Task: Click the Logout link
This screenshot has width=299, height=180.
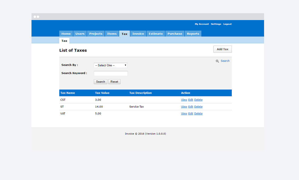Action: (x=227, y=24)
